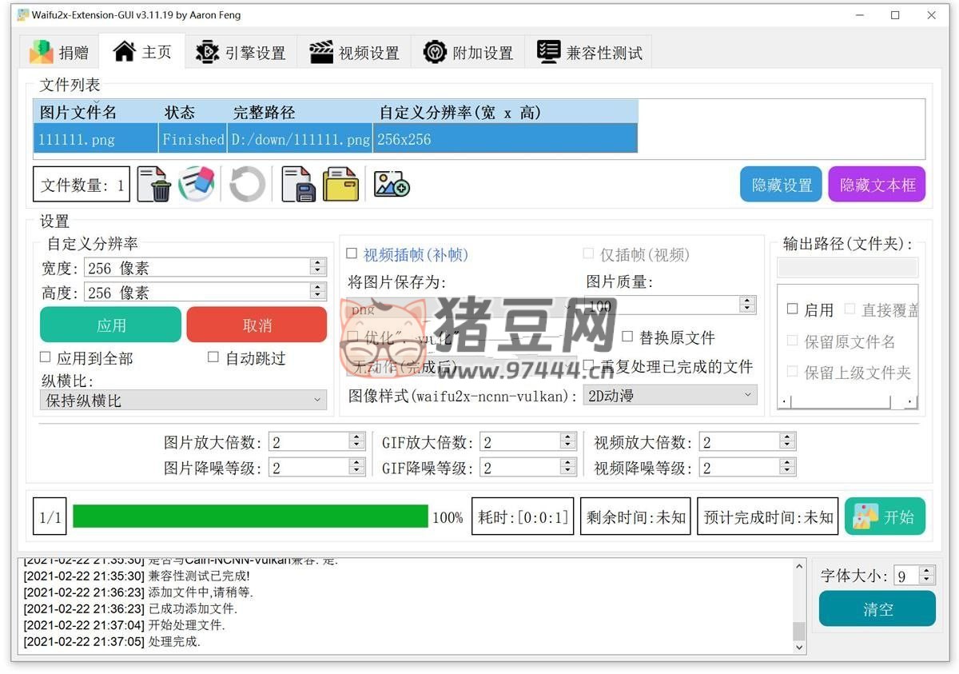Click the add picture icon with plus
This screenshot has width=959, height=674.
pos(392,185)
